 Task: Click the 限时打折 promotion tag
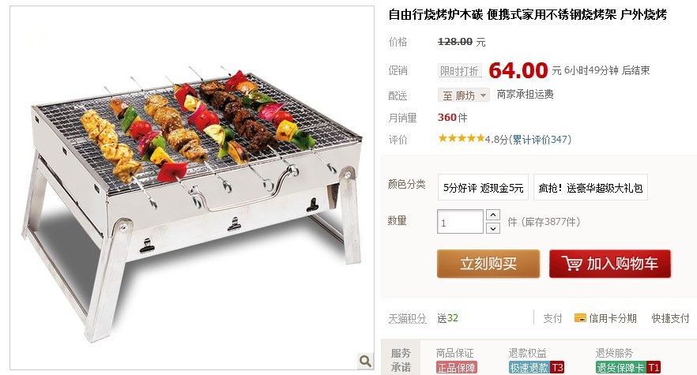pyautogui.click(x=459, y=71)
